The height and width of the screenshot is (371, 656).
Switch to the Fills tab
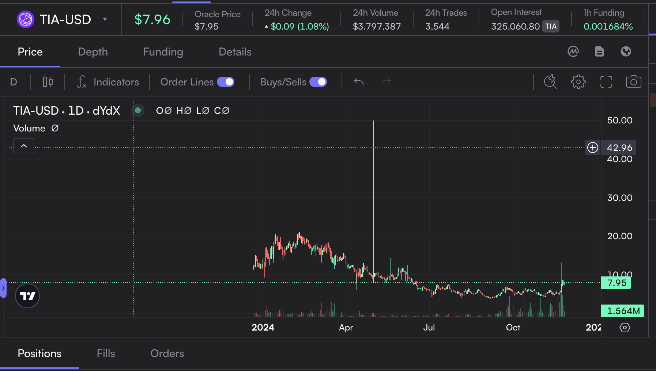(106, 353)
